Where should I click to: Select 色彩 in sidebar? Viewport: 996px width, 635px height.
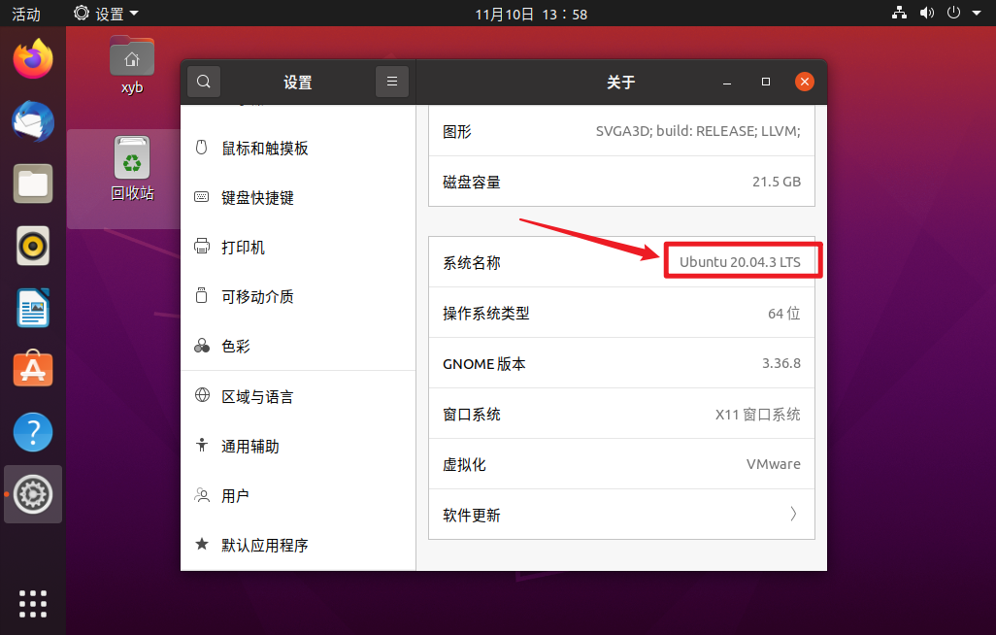(298, 346)
